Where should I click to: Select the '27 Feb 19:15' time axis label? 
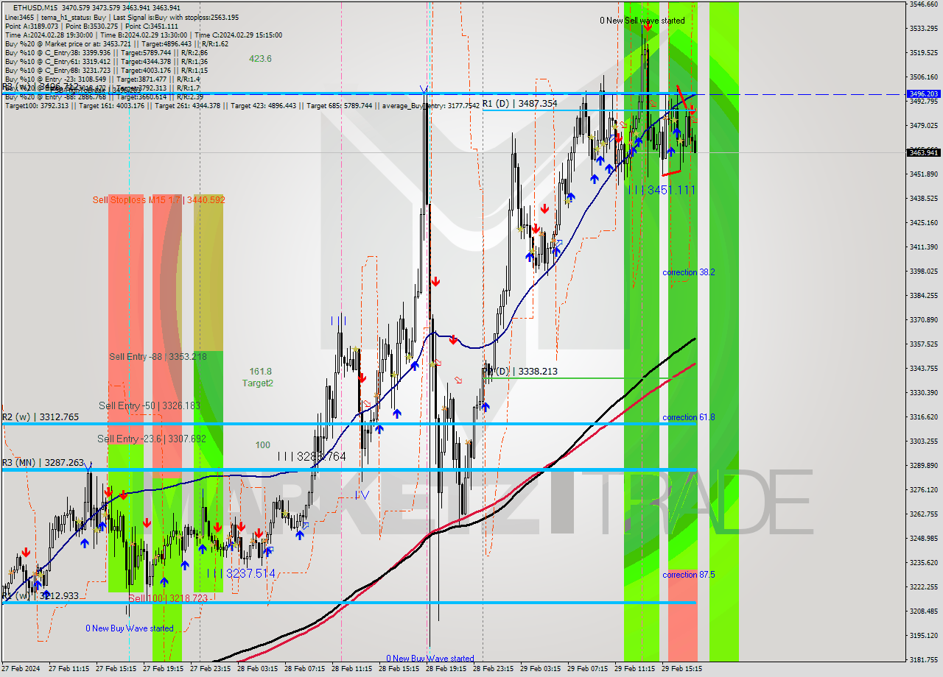163,669
